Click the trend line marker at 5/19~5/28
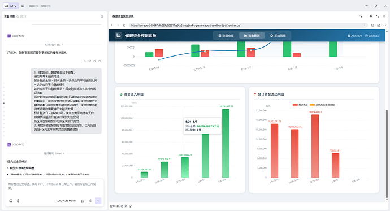The image size is (390, 211). click(205, 51)
